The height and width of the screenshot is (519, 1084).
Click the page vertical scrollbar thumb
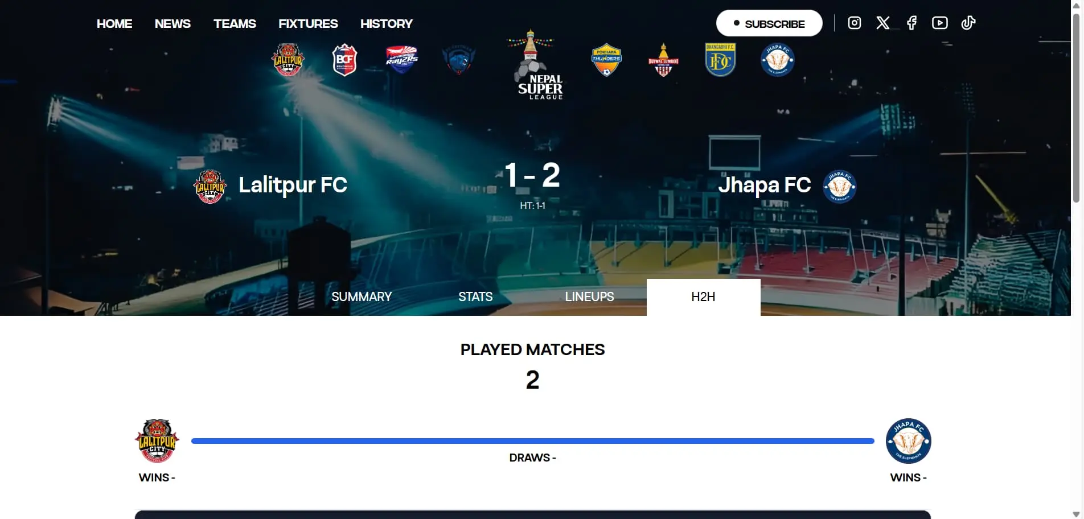click(1076, 107)
